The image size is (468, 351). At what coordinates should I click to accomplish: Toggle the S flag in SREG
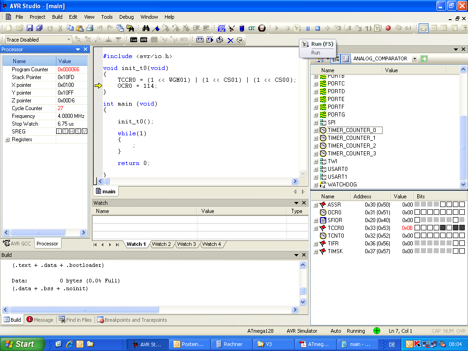(78, 131)
